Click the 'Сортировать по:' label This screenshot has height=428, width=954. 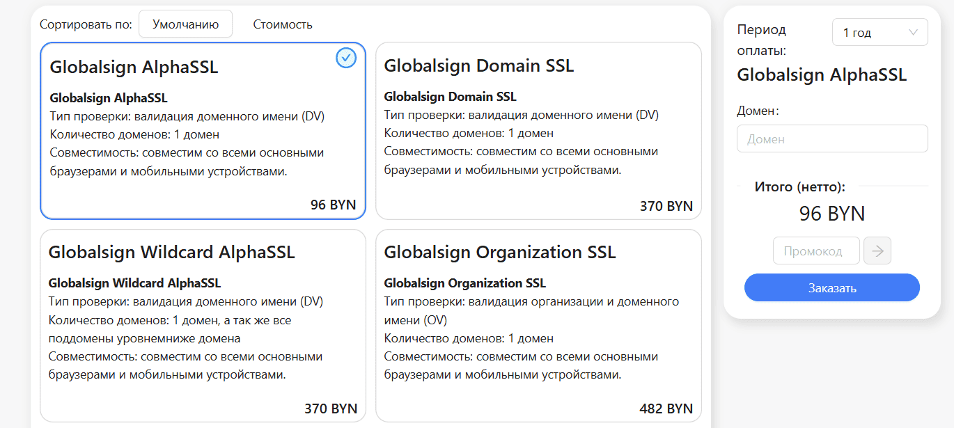click(x=86, y=24)
